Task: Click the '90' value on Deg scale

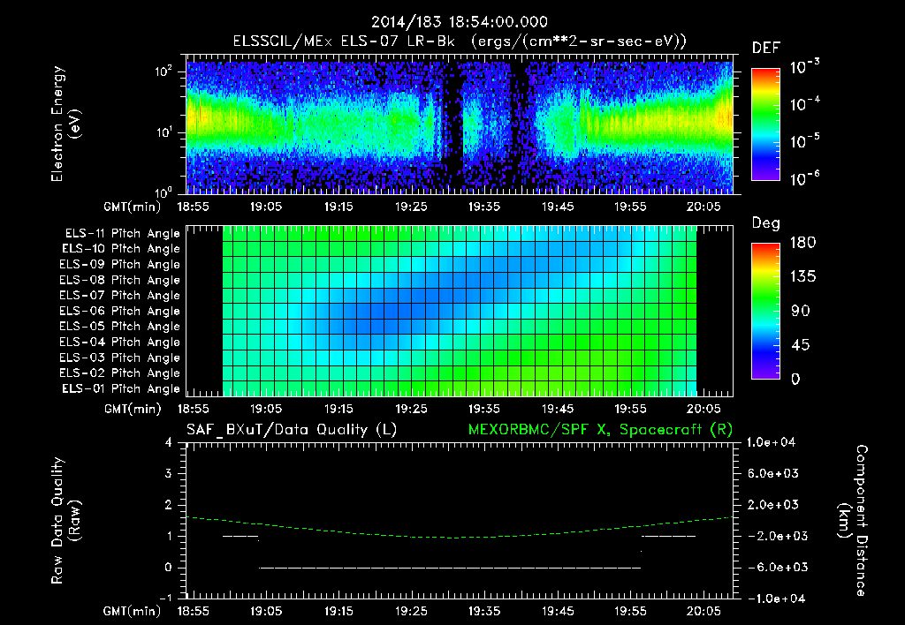Action: pos(800,312)
